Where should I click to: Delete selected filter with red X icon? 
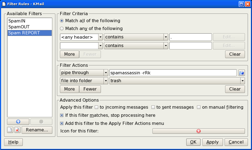click(x=17, y=130)
